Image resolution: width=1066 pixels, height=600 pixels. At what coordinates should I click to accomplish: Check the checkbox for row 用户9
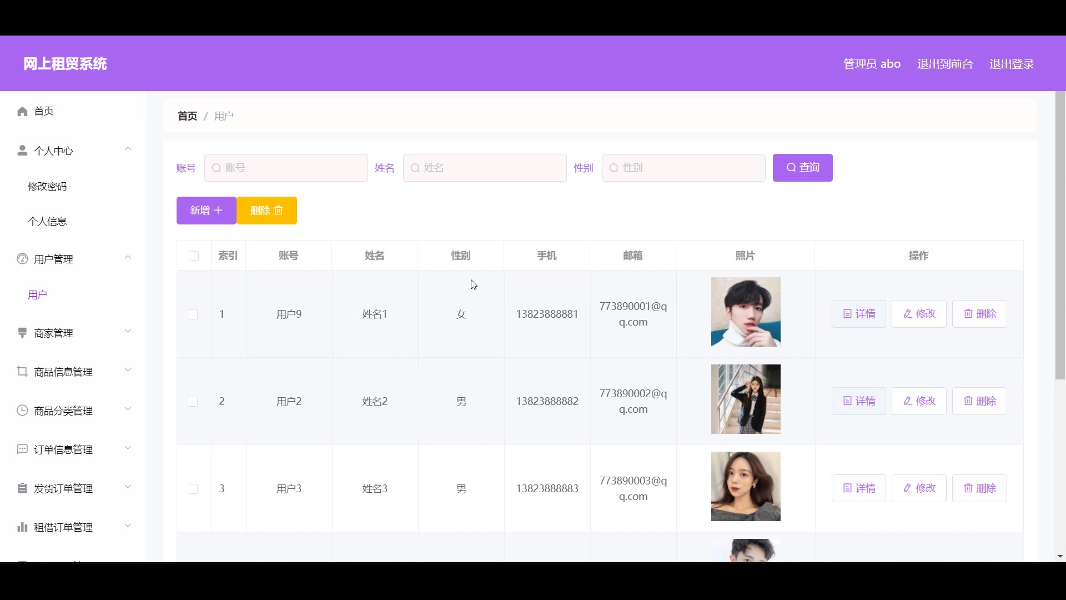(x=193, y=314)
